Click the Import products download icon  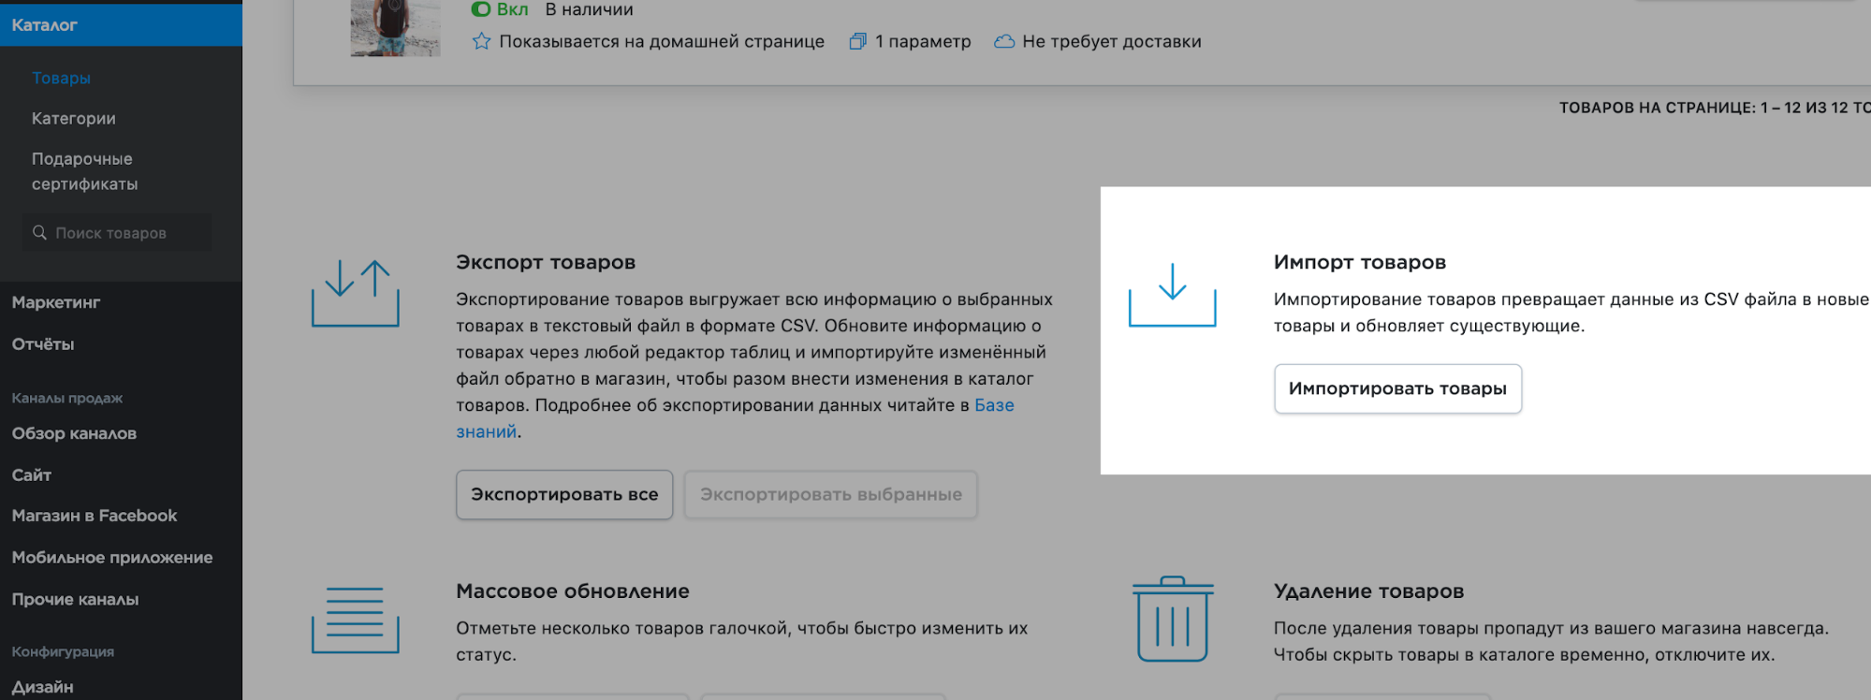tap(1172, 295)
